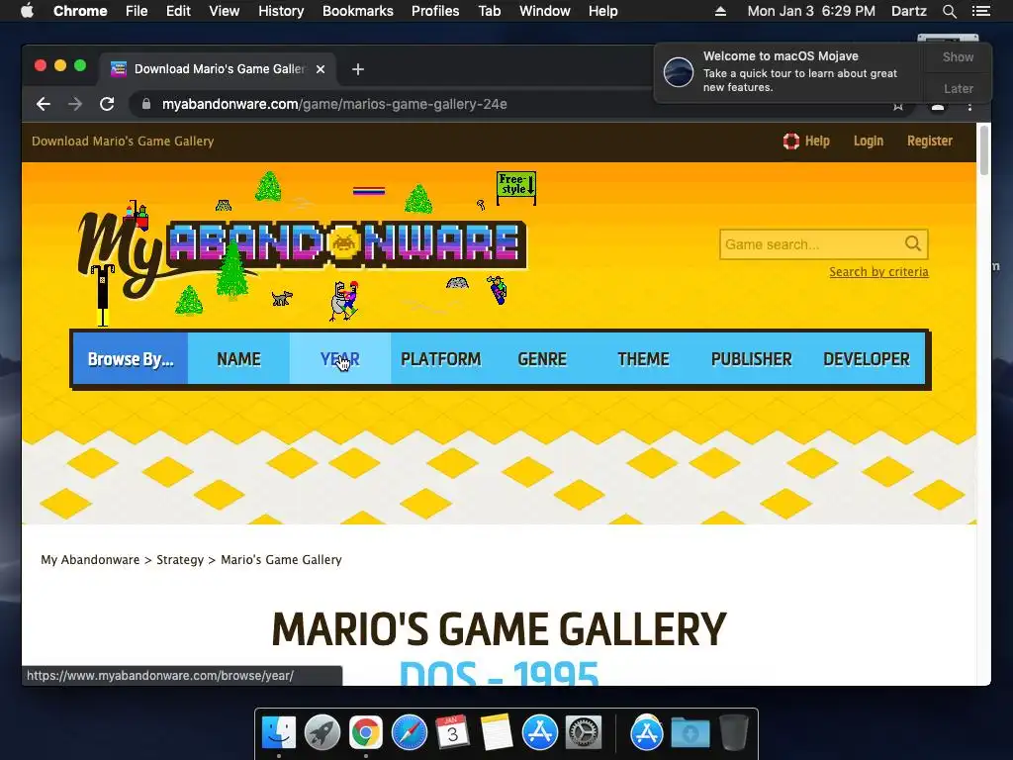Image resolution: width=1013 pixels, height=760 pixels.
Task: Browse games by PLATFORM
Action: 440,359
